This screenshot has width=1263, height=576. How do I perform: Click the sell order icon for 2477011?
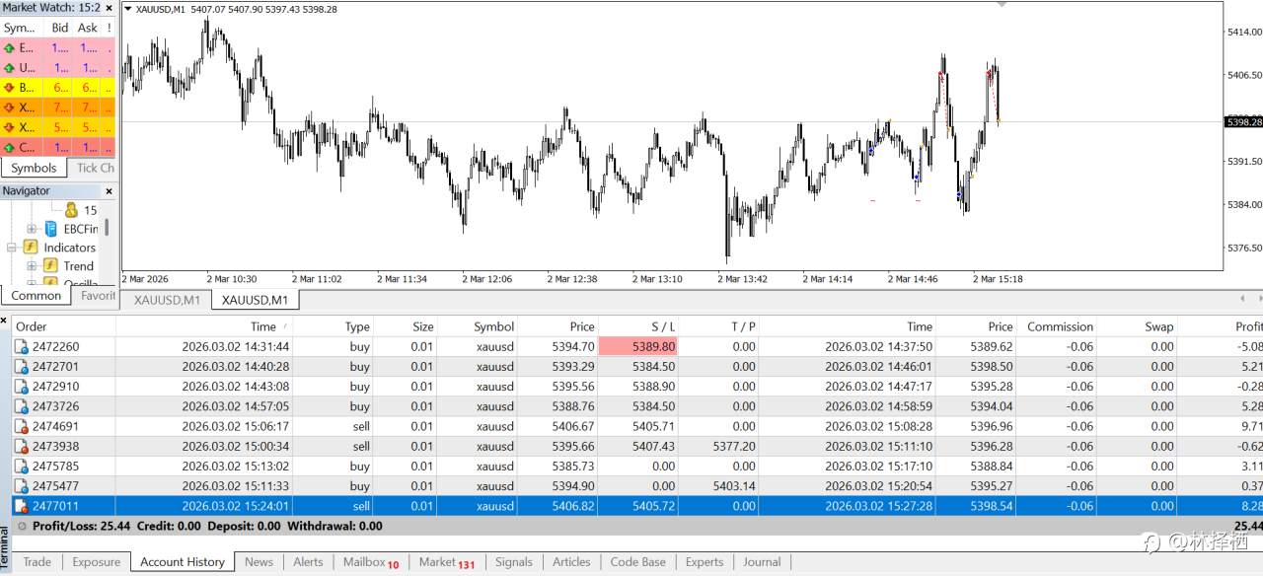pyautogui.click(x=21, y=506)
